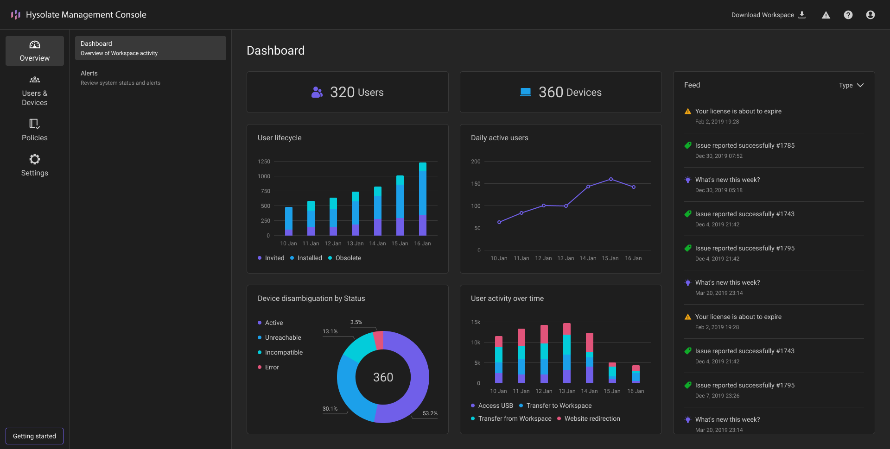The height and width of the screenshot is (449, 890).
Task: Open the user account profile icon
Action: (x=870, y=15)
